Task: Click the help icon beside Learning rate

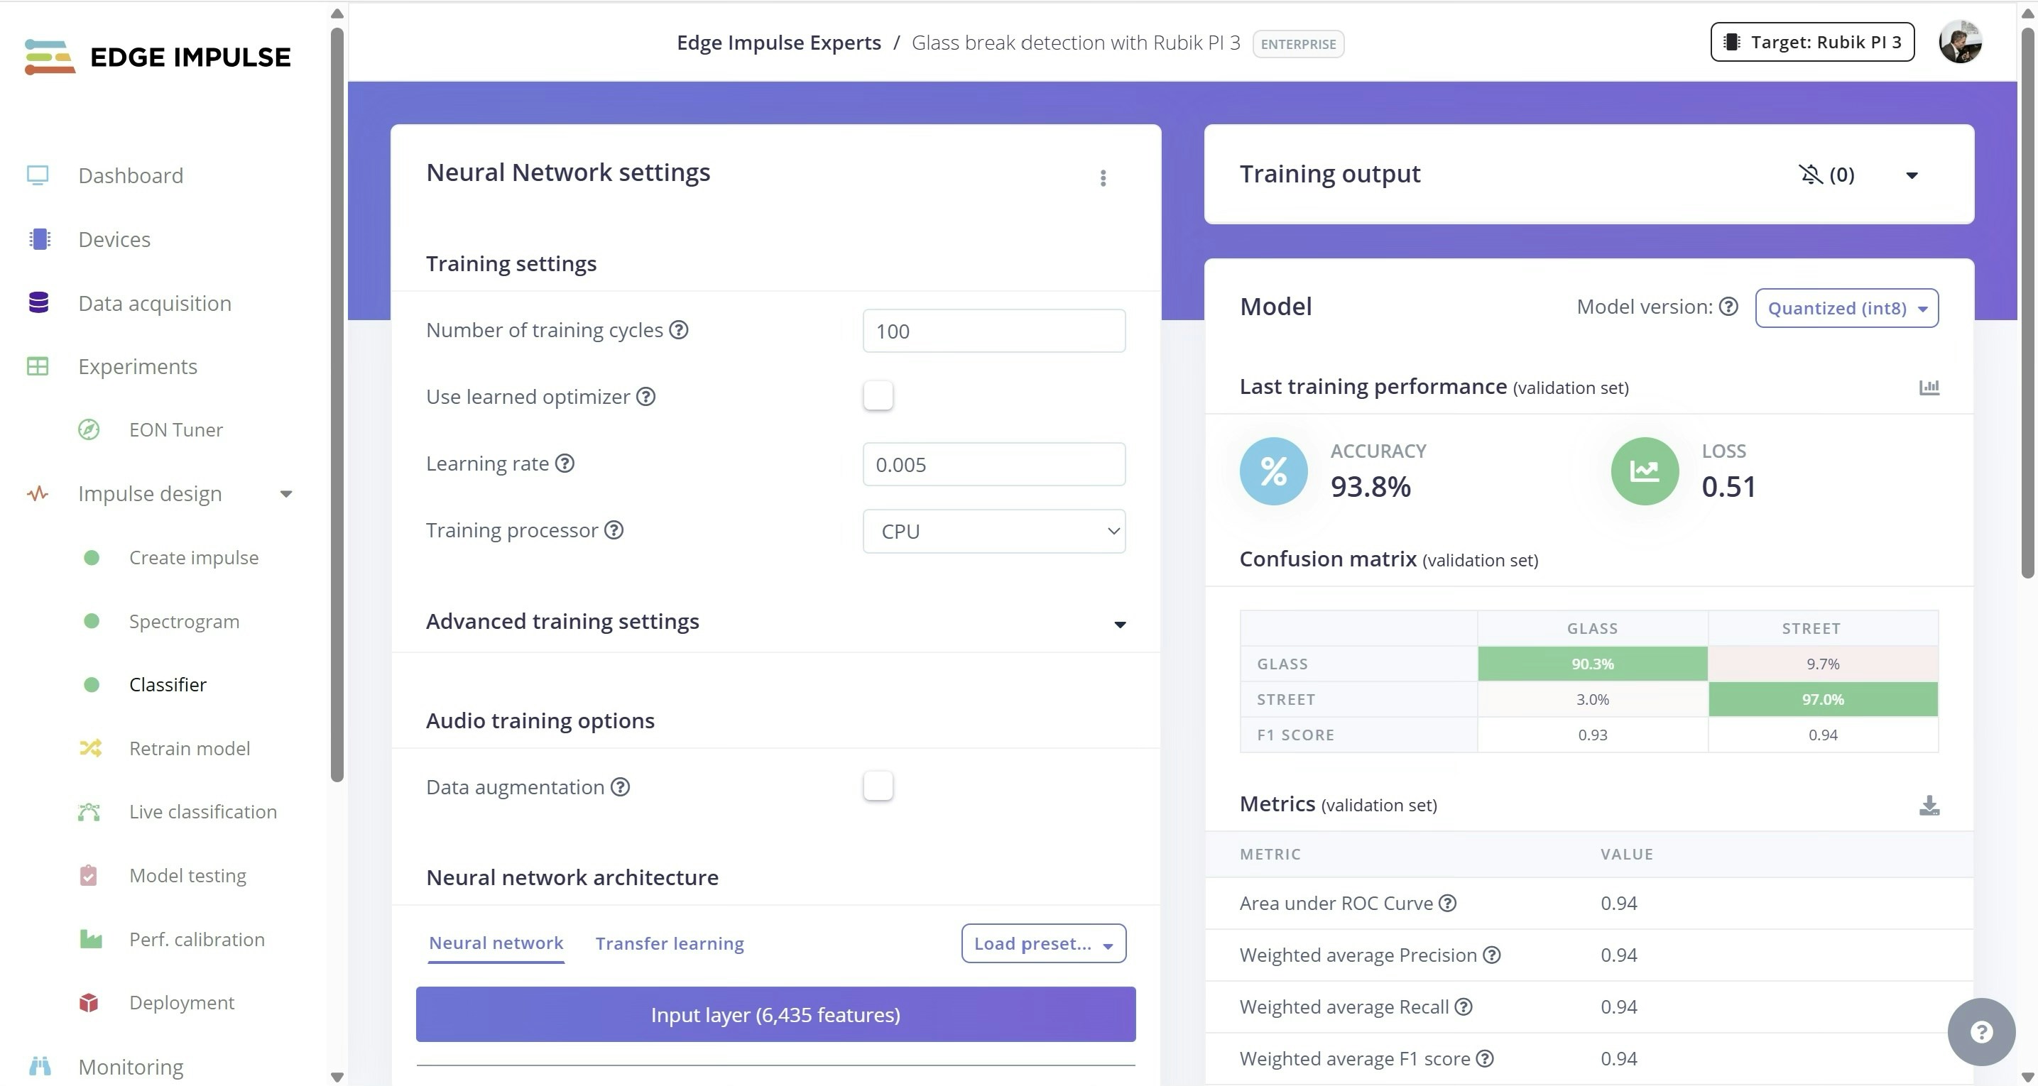Action: pos(564,464)
